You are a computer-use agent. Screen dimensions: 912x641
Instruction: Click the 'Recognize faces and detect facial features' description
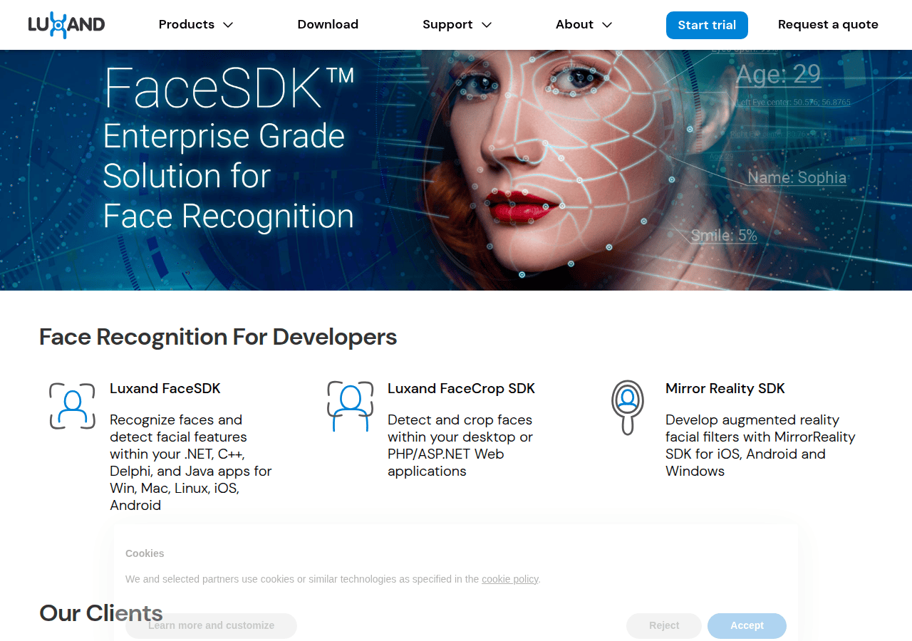tap(191, 462)
